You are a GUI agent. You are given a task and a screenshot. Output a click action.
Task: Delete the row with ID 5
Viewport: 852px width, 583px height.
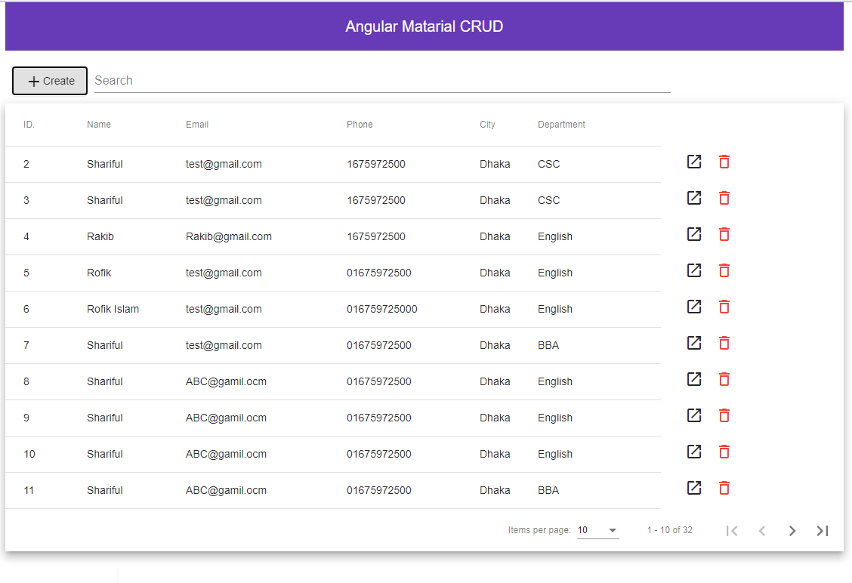pyautogui.click(x=724, y=270)
